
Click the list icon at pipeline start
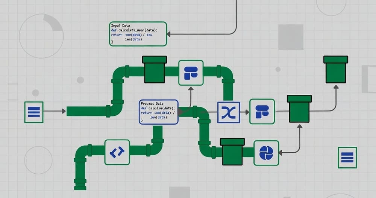[x=34, y=112]
